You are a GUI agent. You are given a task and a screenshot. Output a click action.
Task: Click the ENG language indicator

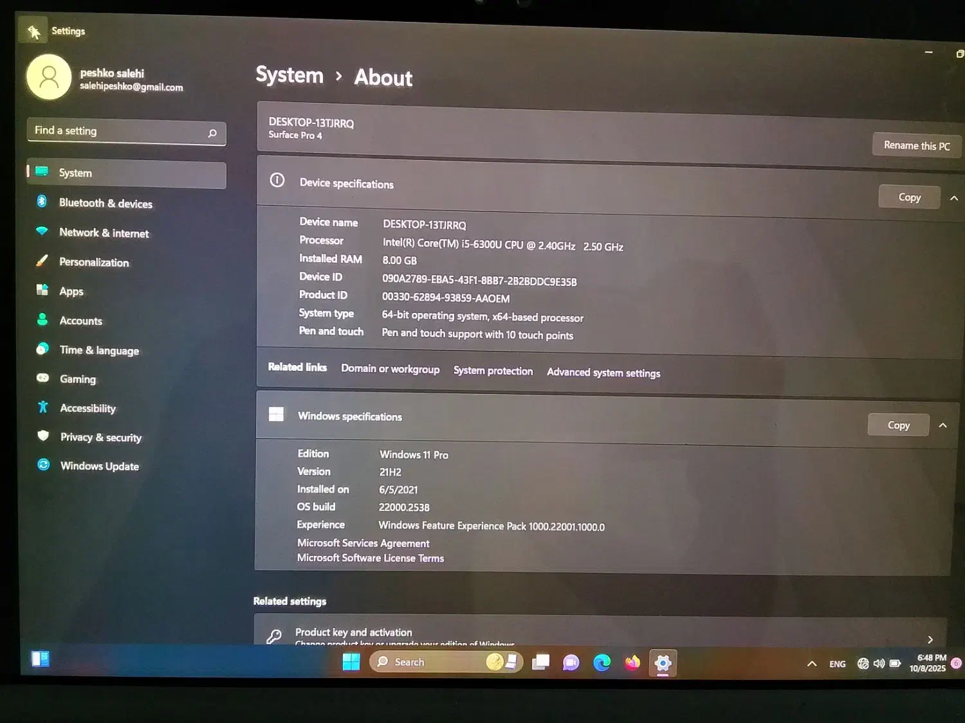click(838, 664)
